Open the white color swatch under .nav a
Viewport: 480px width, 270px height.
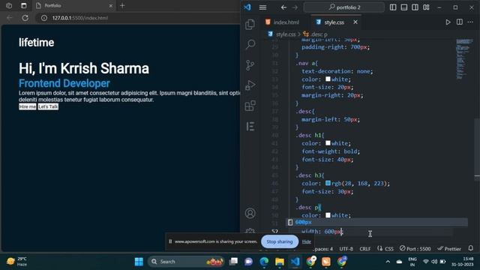[328, 79]
